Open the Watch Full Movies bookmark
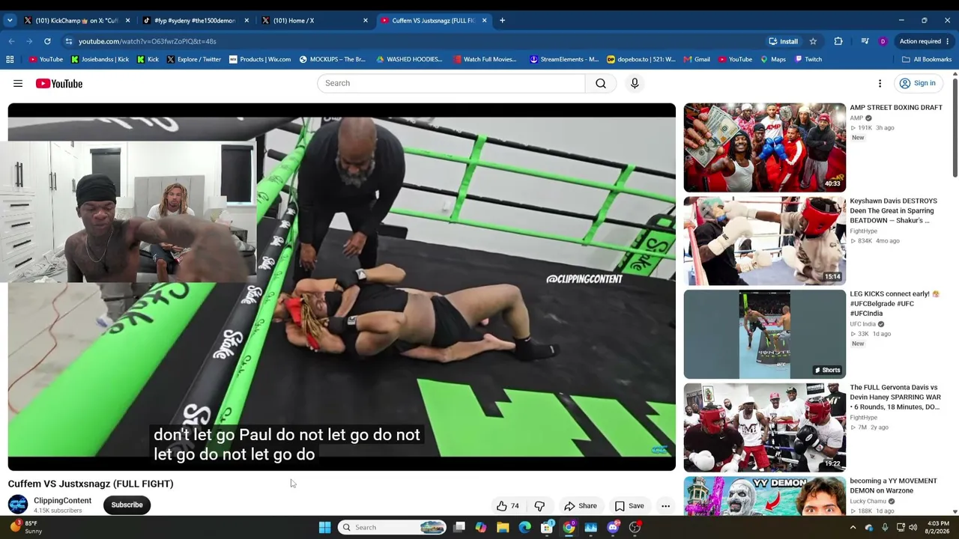 point(484,59)
